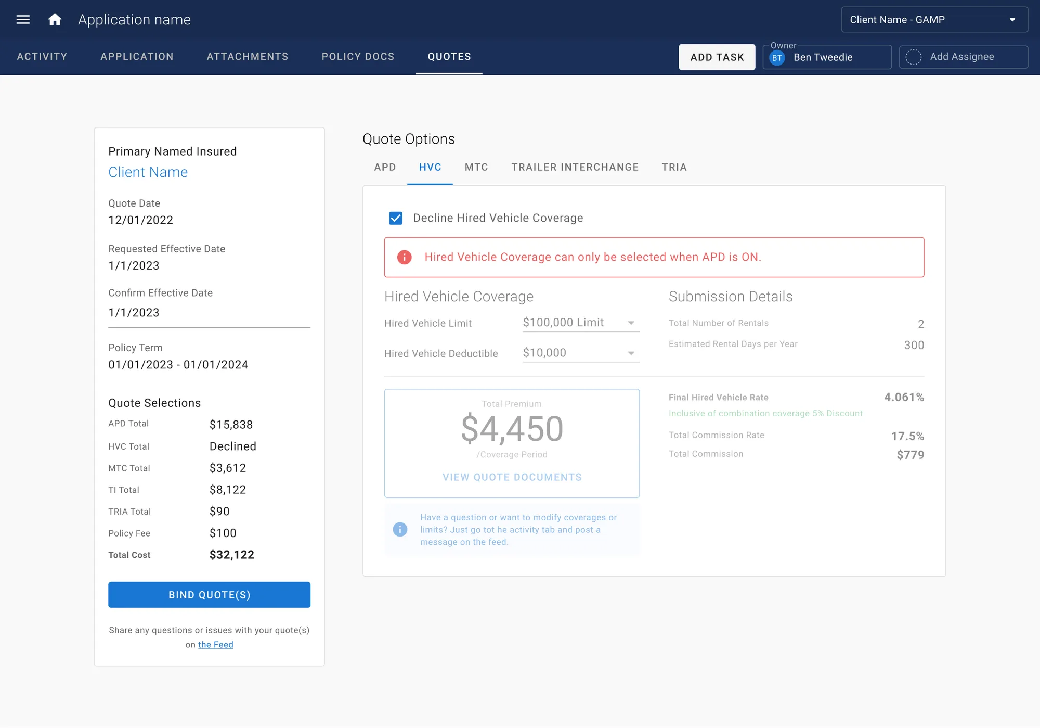This screenshot has height=728, width=1040.
Task: Click the Application name title
Action: [134, 20]
